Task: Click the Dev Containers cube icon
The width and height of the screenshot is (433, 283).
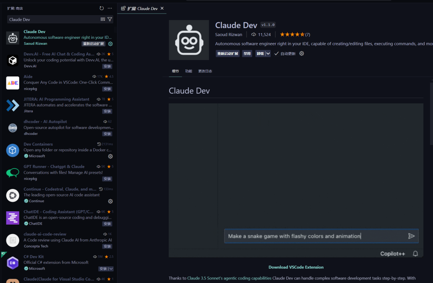Action: (x=13, y=151)
